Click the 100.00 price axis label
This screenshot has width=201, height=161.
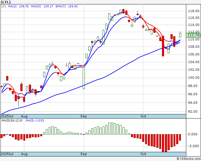[194, 78]
